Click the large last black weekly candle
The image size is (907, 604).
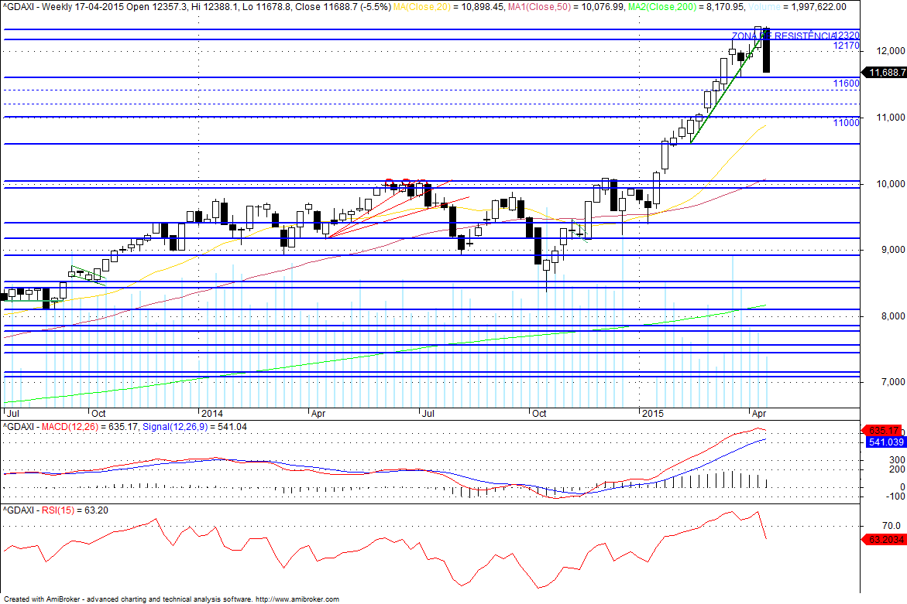(767, 51)
